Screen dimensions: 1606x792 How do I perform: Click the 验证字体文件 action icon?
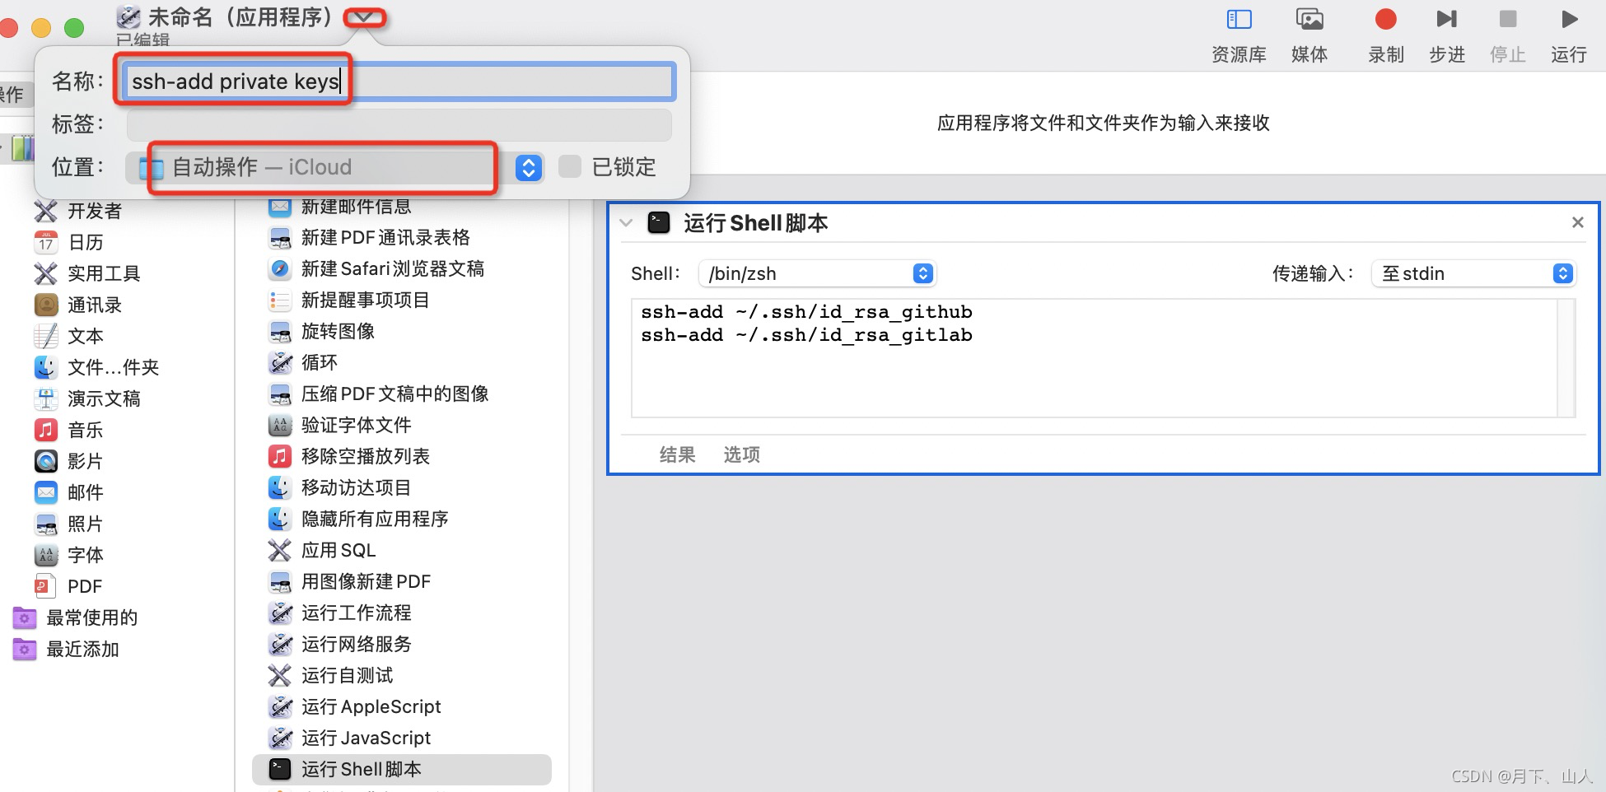(x=280, y=426)
